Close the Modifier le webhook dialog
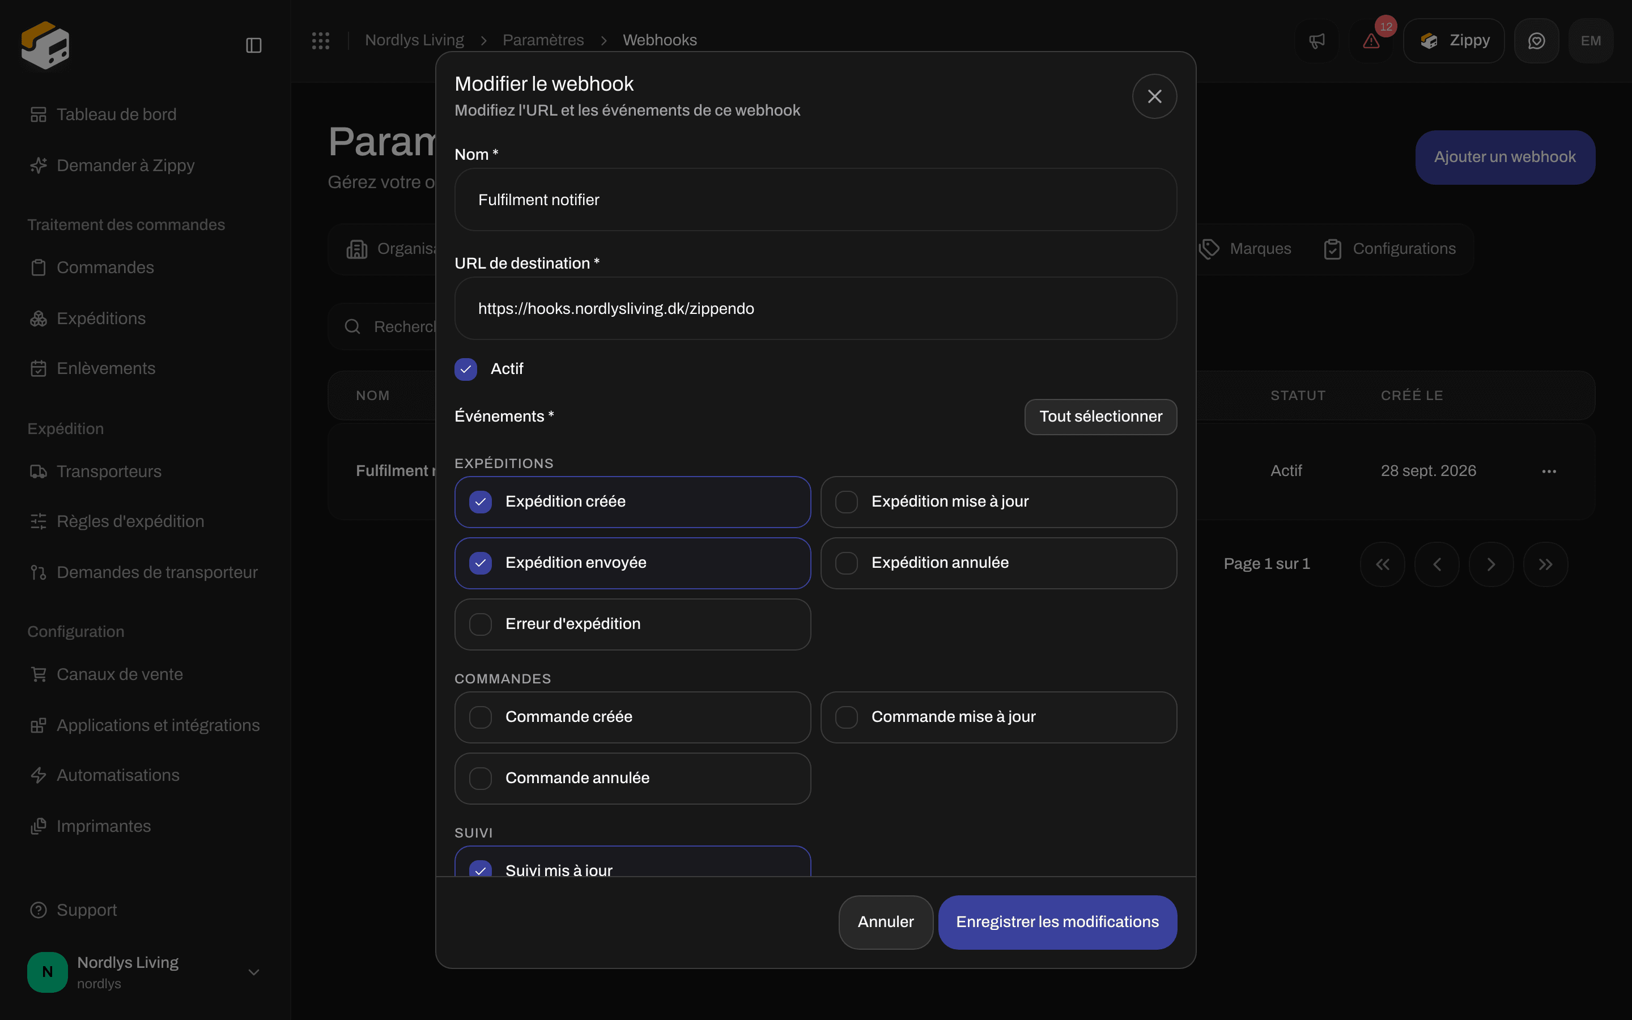Screen dimensions: 1632x1020 click(1154, 96)
